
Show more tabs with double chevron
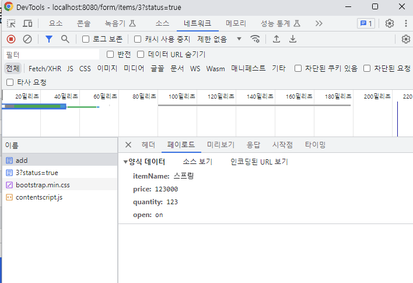point(318,23)
